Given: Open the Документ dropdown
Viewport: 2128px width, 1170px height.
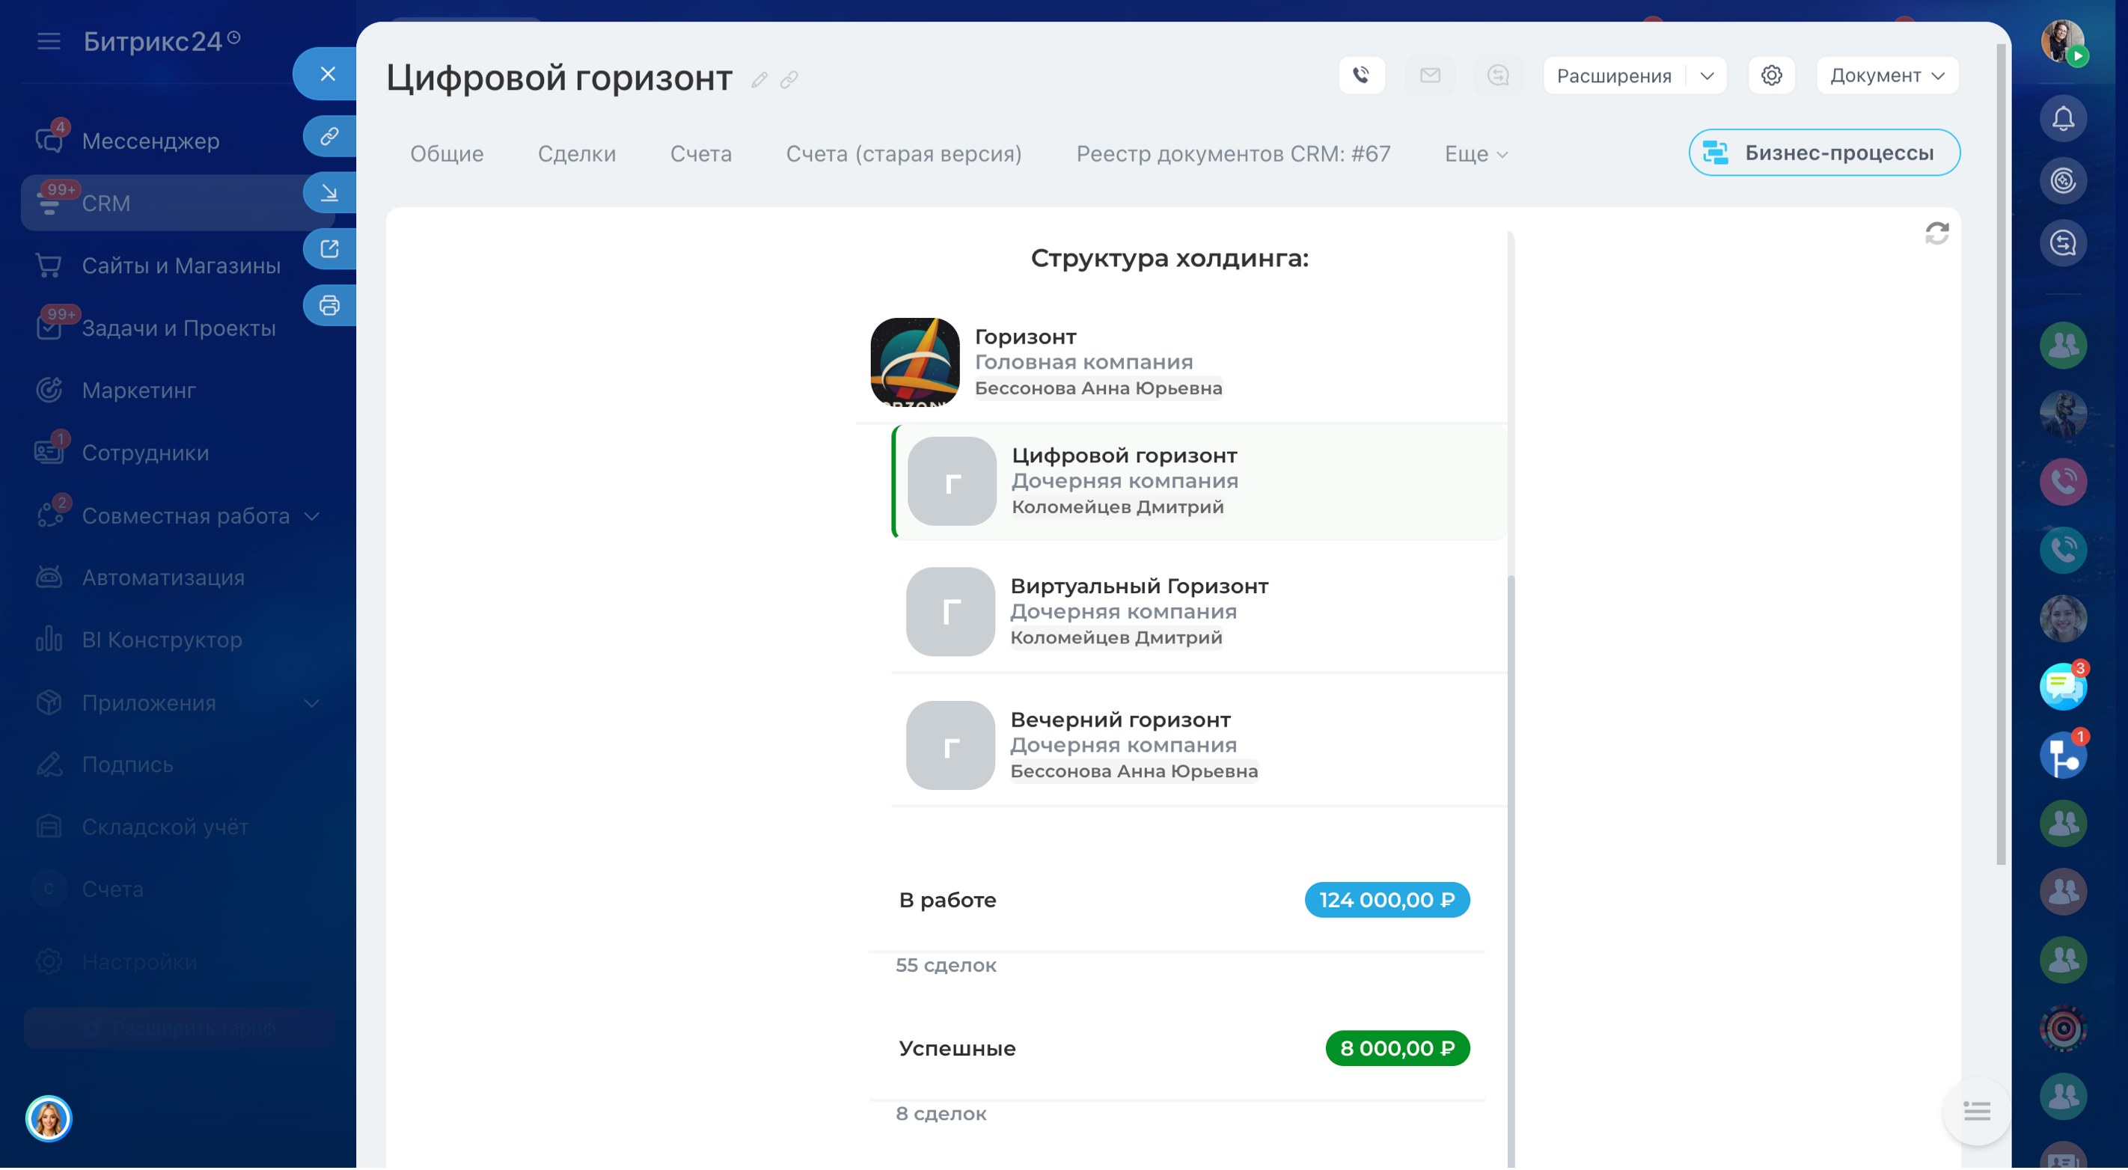Looking at the screenshot, I should tap(1887, 75).
